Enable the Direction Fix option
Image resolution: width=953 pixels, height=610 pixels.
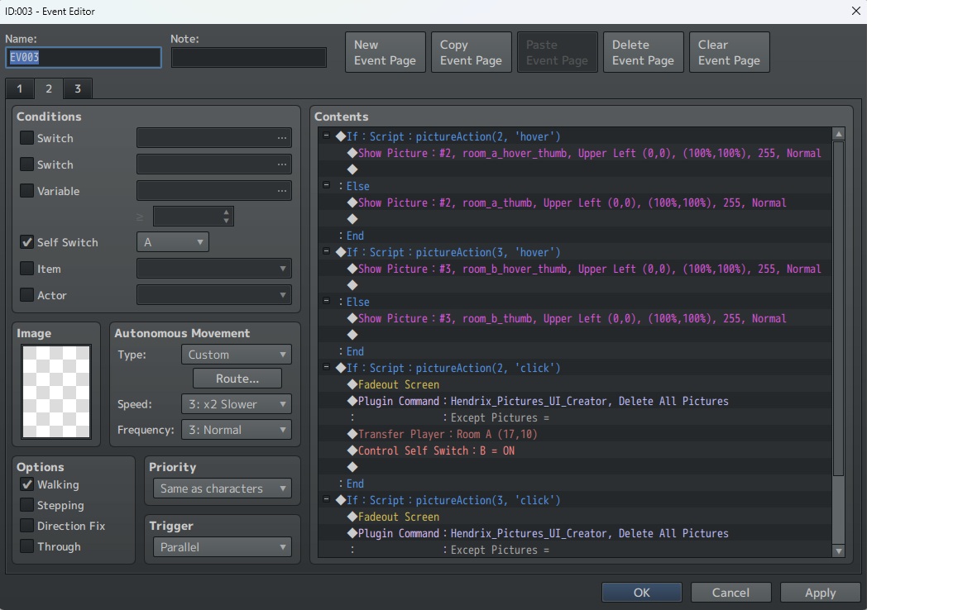(27, 526)
